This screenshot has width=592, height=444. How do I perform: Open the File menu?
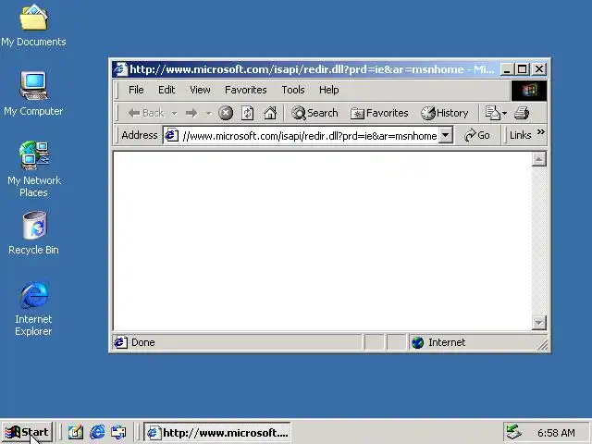coord(136,90)
